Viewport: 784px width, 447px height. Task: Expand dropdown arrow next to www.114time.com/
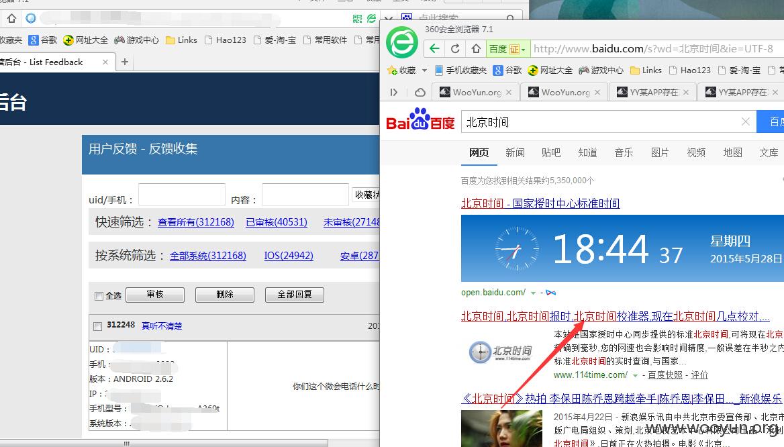pos(635,375)
